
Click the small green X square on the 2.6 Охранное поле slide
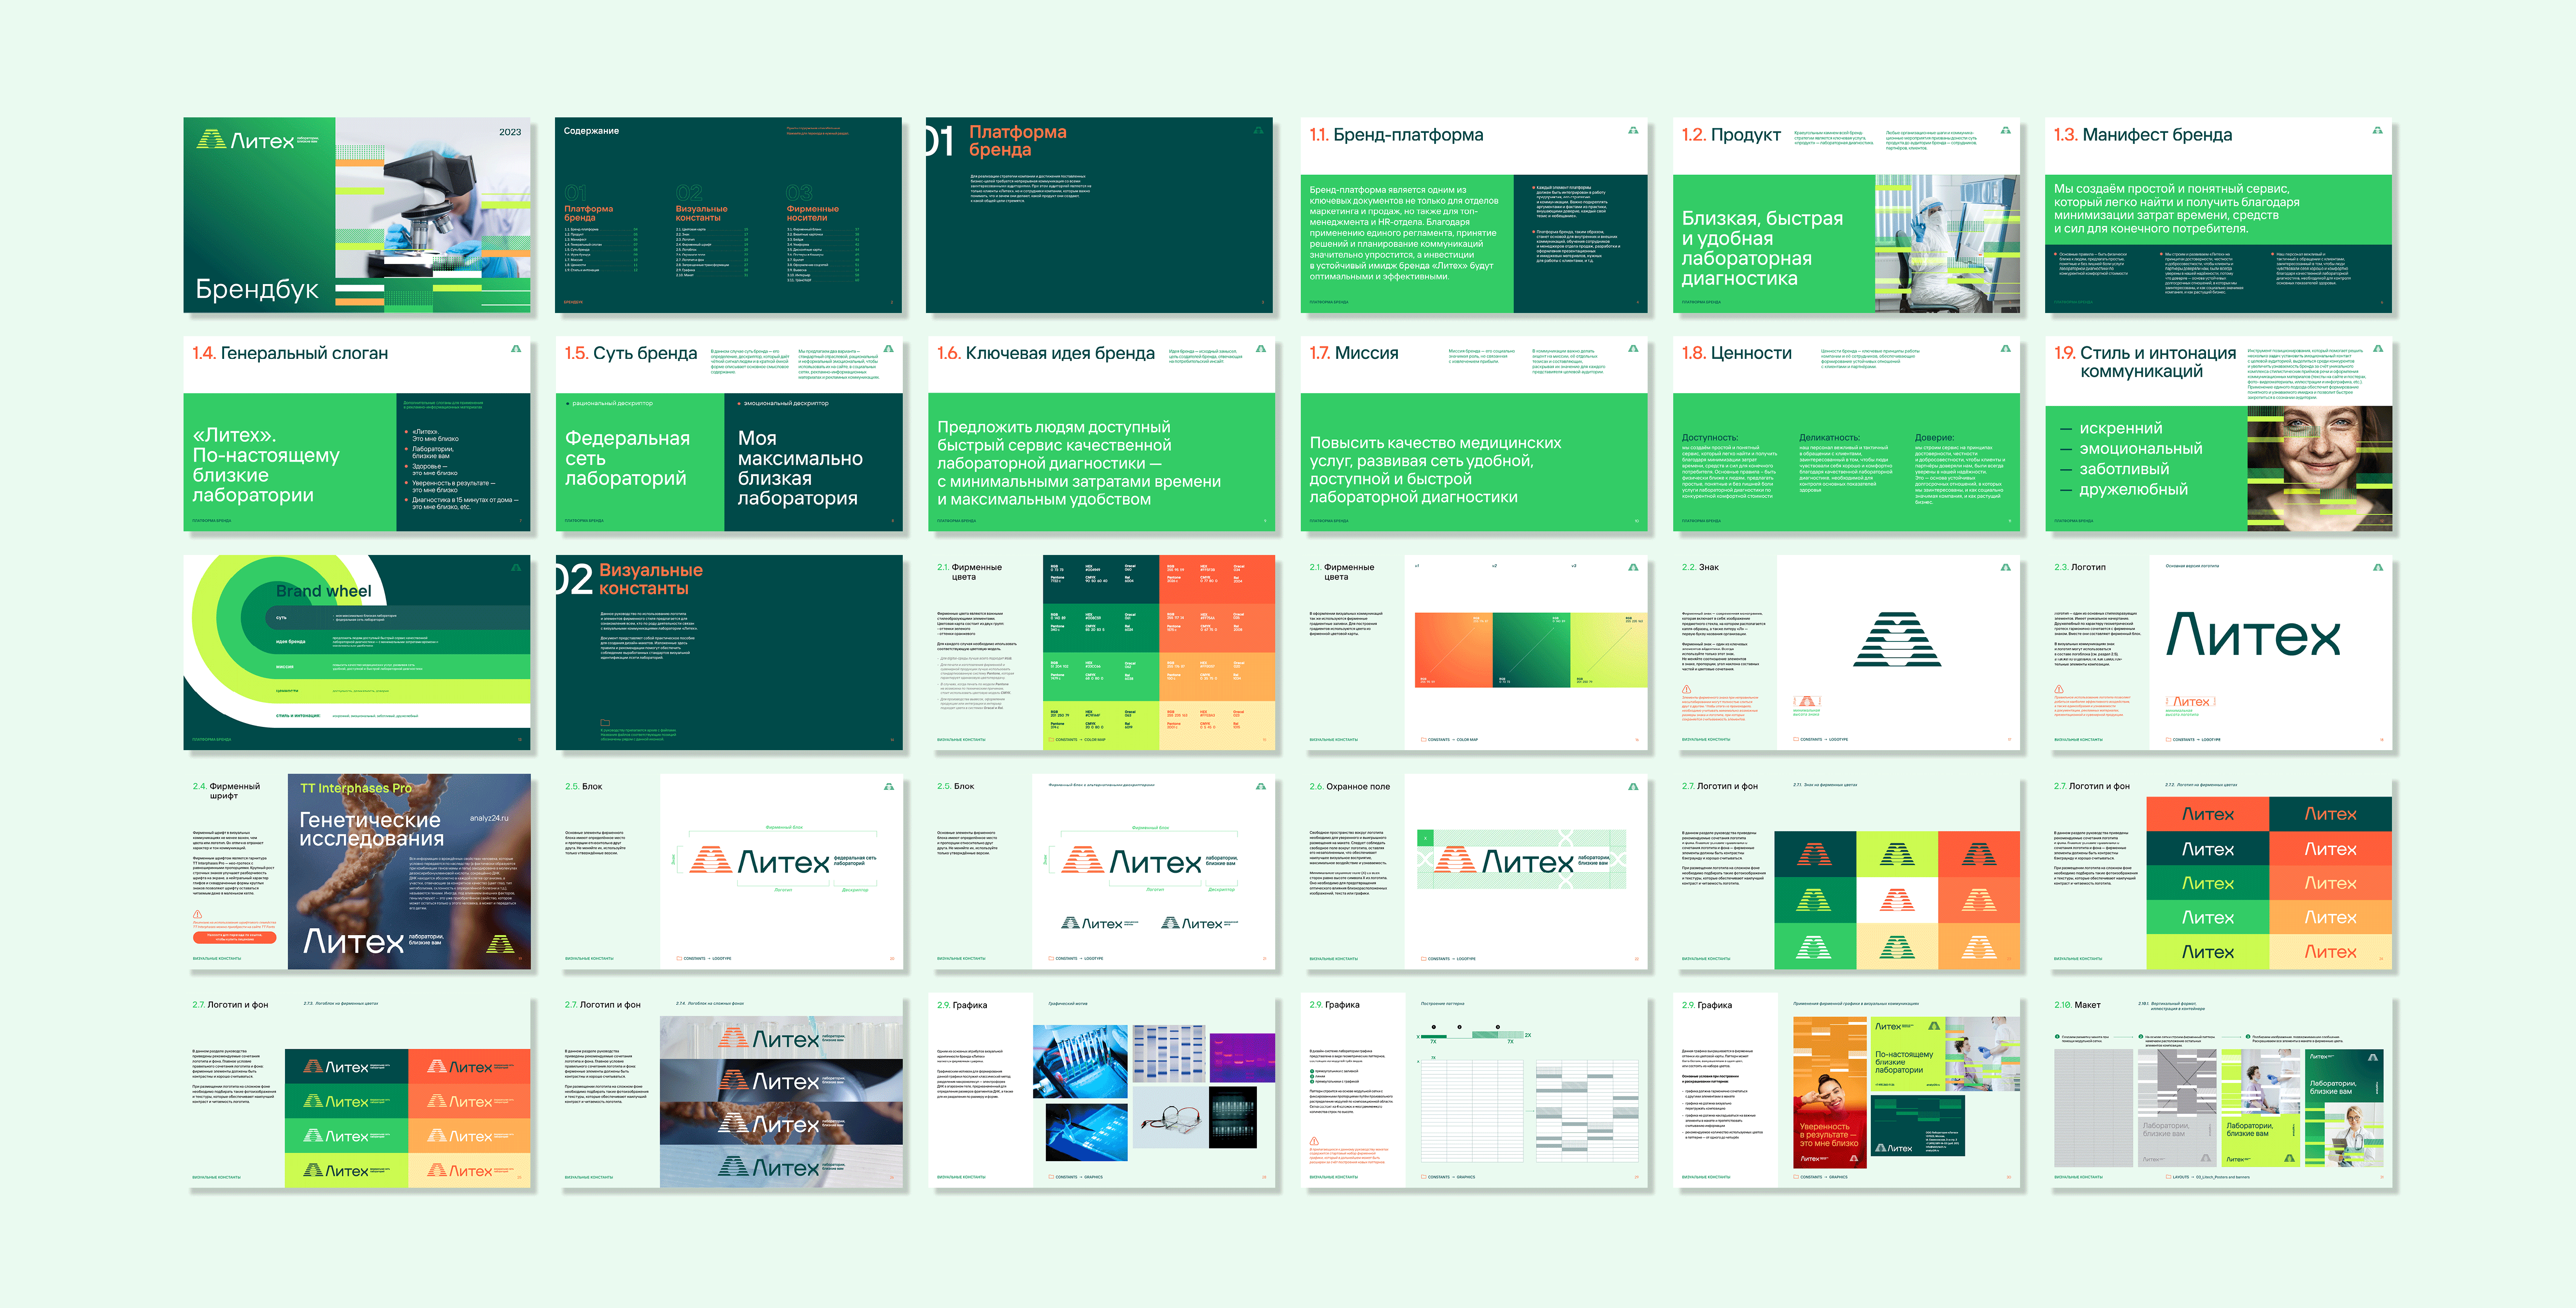pyautogui.click(x=1425, y=838)
